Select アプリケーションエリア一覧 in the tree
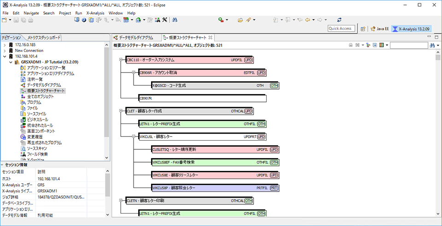This screenshot has height=226, width=442. pyautogui.click(x=43, y=68)
